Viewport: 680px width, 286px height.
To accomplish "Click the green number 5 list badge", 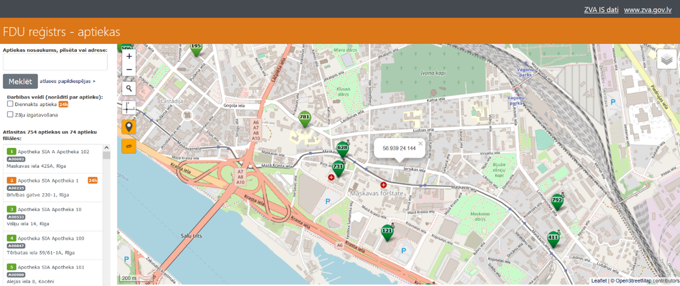I will tap(11, 267).
